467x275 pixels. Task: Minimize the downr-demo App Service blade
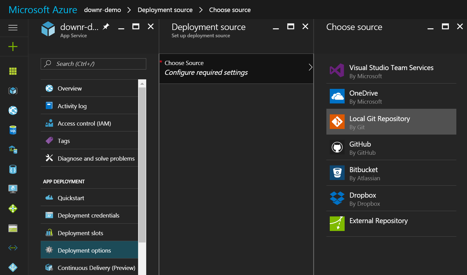click(121, 28)
